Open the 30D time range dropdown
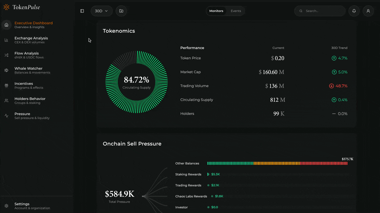 101,11
